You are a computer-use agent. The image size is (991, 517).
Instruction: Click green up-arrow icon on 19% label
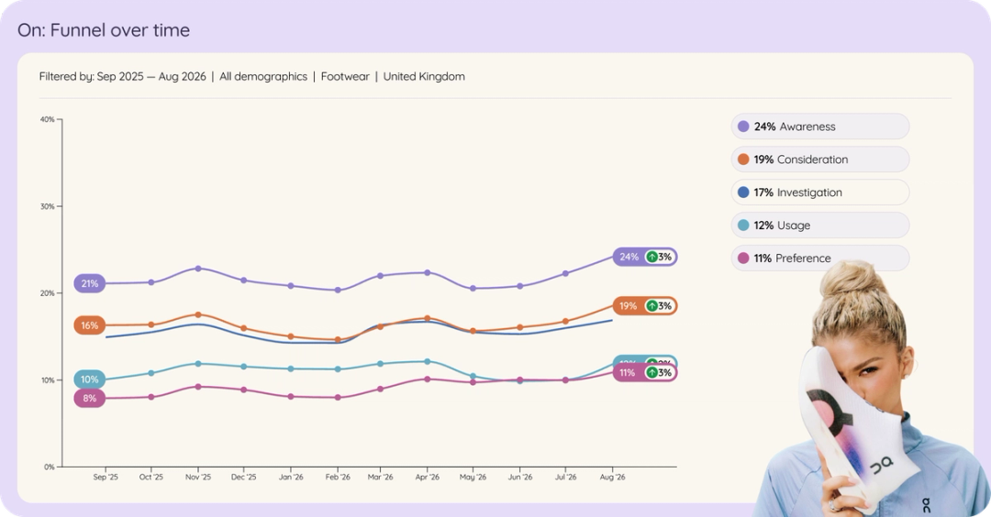coord(651,306)
